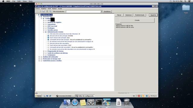Screen dimensions: 193x108
Task: Click the Internet Explorer quick launch icon
Action: 50,96
